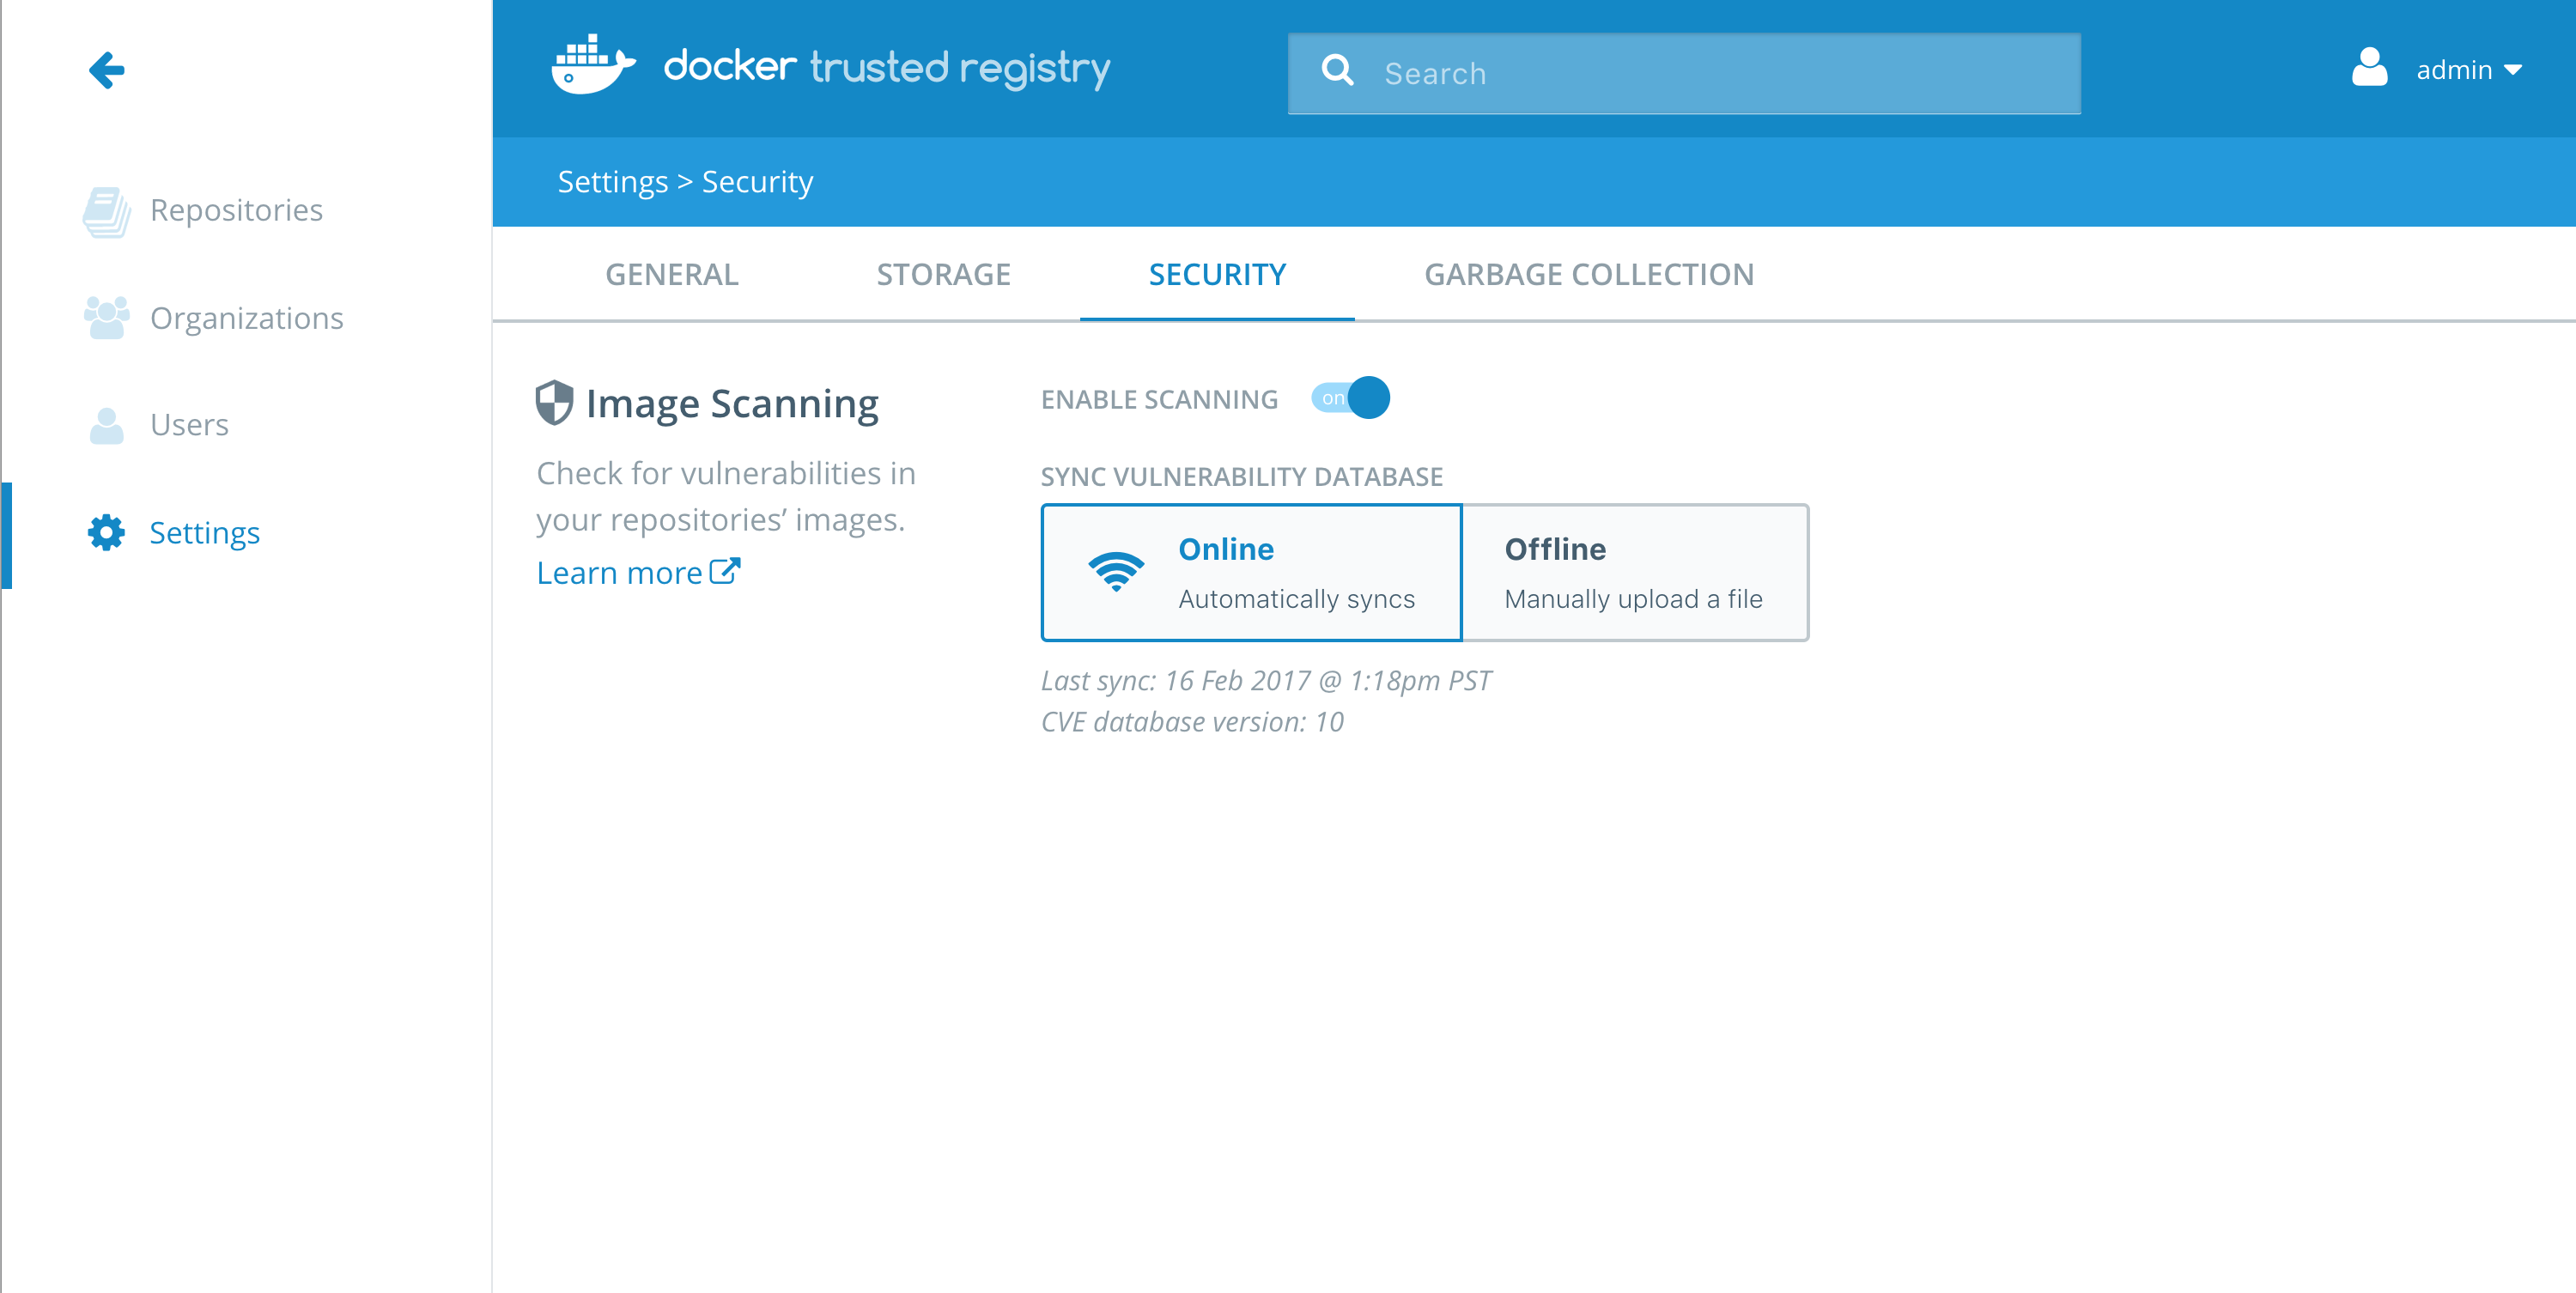Viewport: 2576px width, 1293px height.
Task: Open the Storage tab
Action: click(x=943, y=274)
